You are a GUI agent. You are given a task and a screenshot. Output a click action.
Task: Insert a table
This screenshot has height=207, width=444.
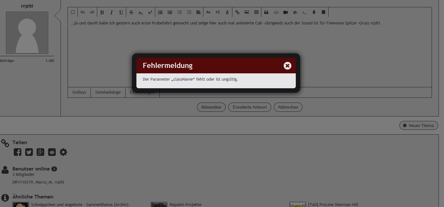pyautogui.click(x=256, y=12)
